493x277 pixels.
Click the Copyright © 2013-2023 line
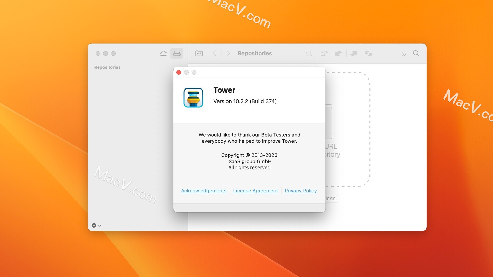(249, 155)
